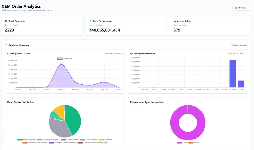The height and width of the screenshot is (150, 254).
Task: Toggle the Bid/RA procurement legend item
Action: coord(194,143)
